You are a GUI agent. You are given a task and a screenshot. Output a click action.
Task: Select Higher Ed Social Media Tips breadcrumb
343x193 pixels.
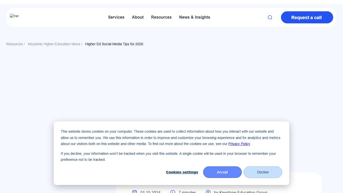[x=114, y=44]
